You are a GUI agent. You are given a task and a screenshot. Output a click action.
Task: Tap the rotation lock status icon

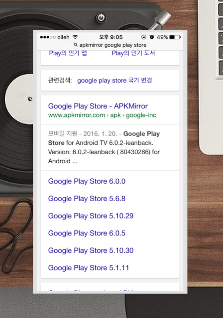click(144, 37)
